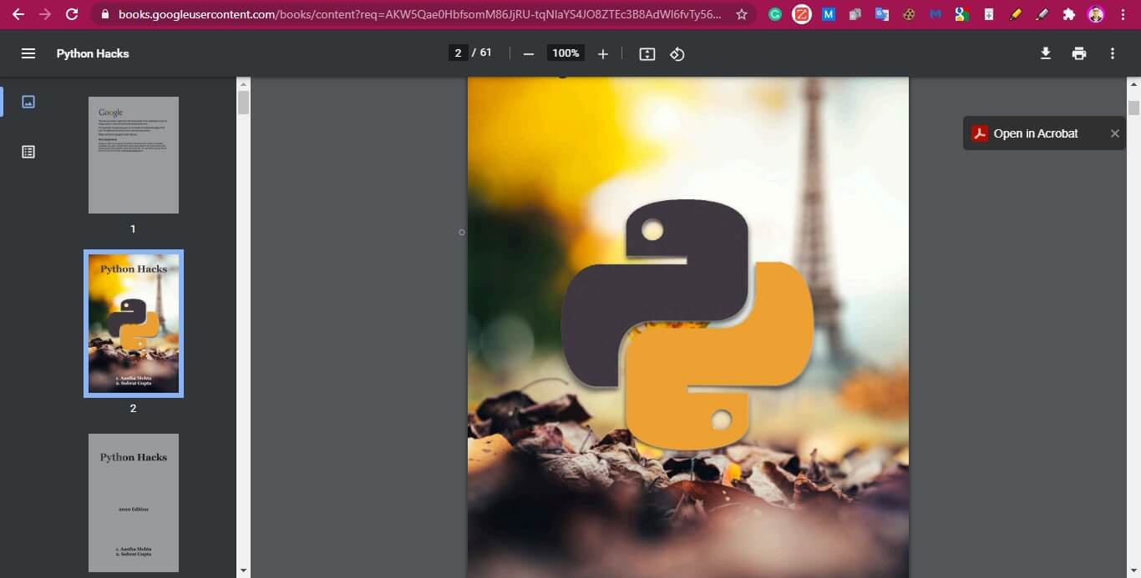This screenshot has height=578, width=1141.
Task: Click the thumbnail sidebar scrollbar thumb
Action: pyautogui.click(x=244, y=103)
